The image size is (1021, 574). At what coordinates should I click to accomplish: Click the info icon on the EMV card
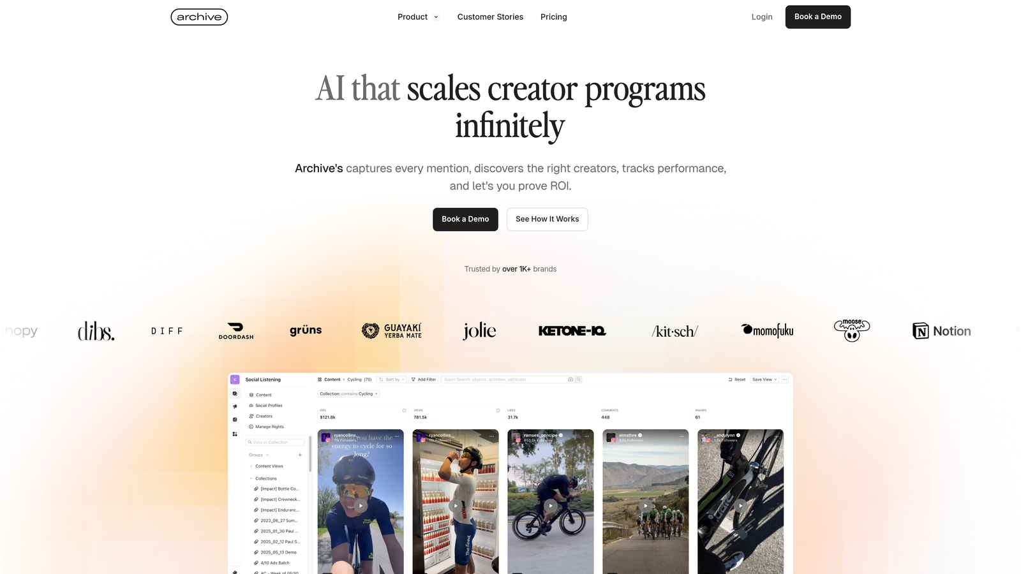[404, 410]
